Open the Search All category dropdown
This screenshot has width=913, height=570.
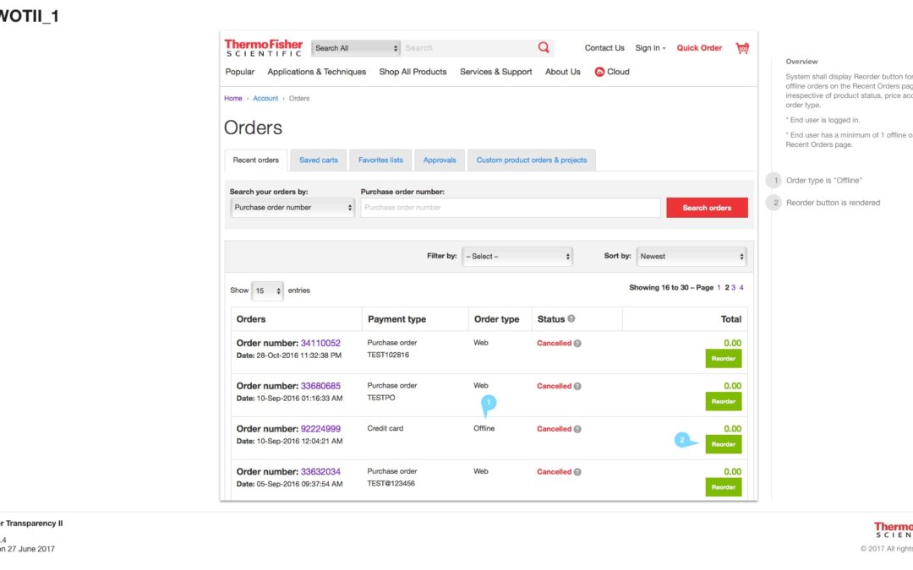click(x=355, y=47)
